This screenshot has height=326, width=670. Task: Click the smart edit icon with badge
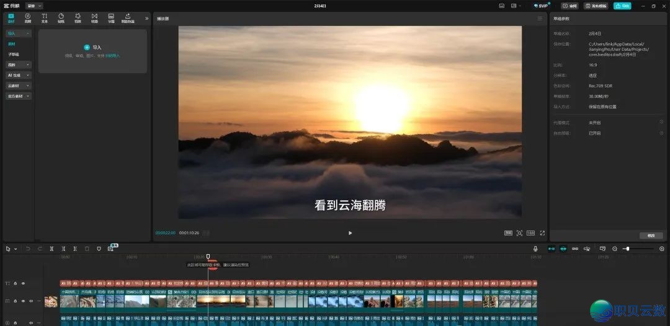click(111, 248)
